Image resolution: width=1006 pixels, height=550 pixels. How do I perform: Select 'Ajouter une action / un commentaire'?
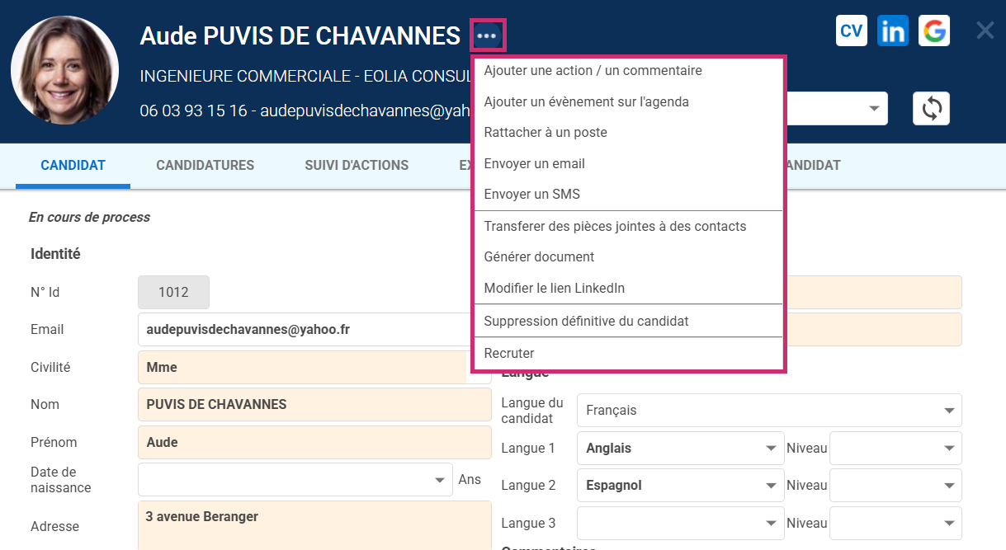(593, 71)
